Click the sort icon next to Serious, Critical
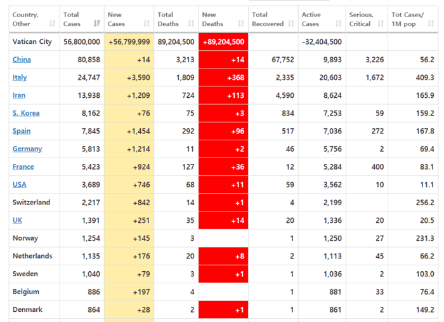 pyautogui.click(x=380, y=23)
